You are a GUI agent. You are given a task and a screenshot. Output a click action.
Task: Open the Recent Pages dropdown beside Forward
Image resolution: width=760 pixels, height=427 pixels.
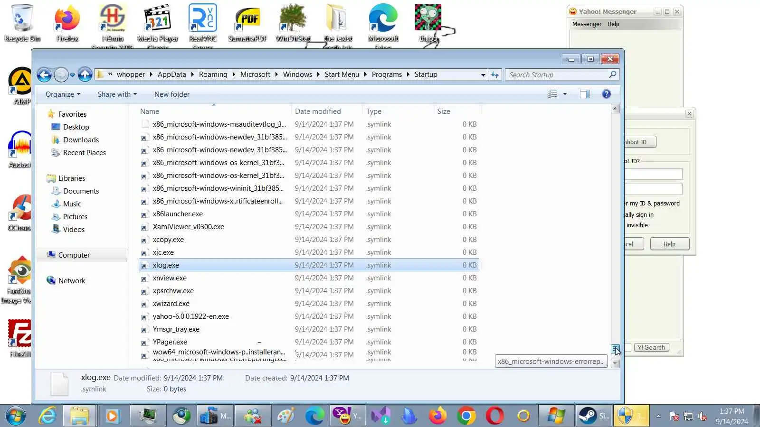(72, 75)
